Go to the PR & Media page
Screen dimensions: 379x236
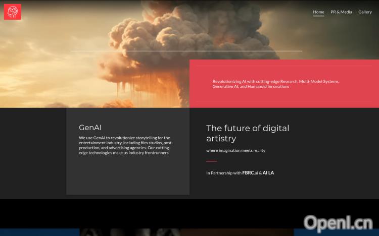341,12
